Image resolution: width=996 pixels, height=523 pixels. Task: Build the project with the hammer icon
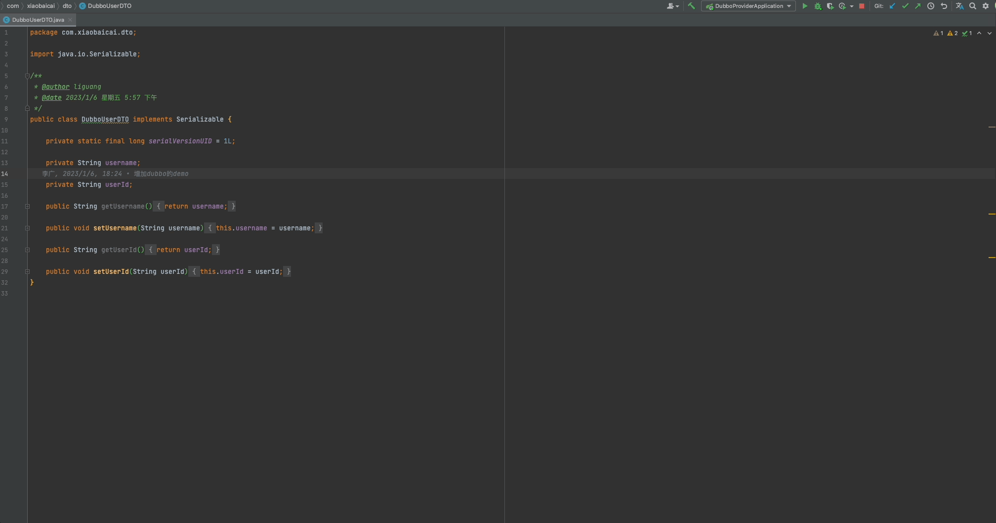coord(691,6)
